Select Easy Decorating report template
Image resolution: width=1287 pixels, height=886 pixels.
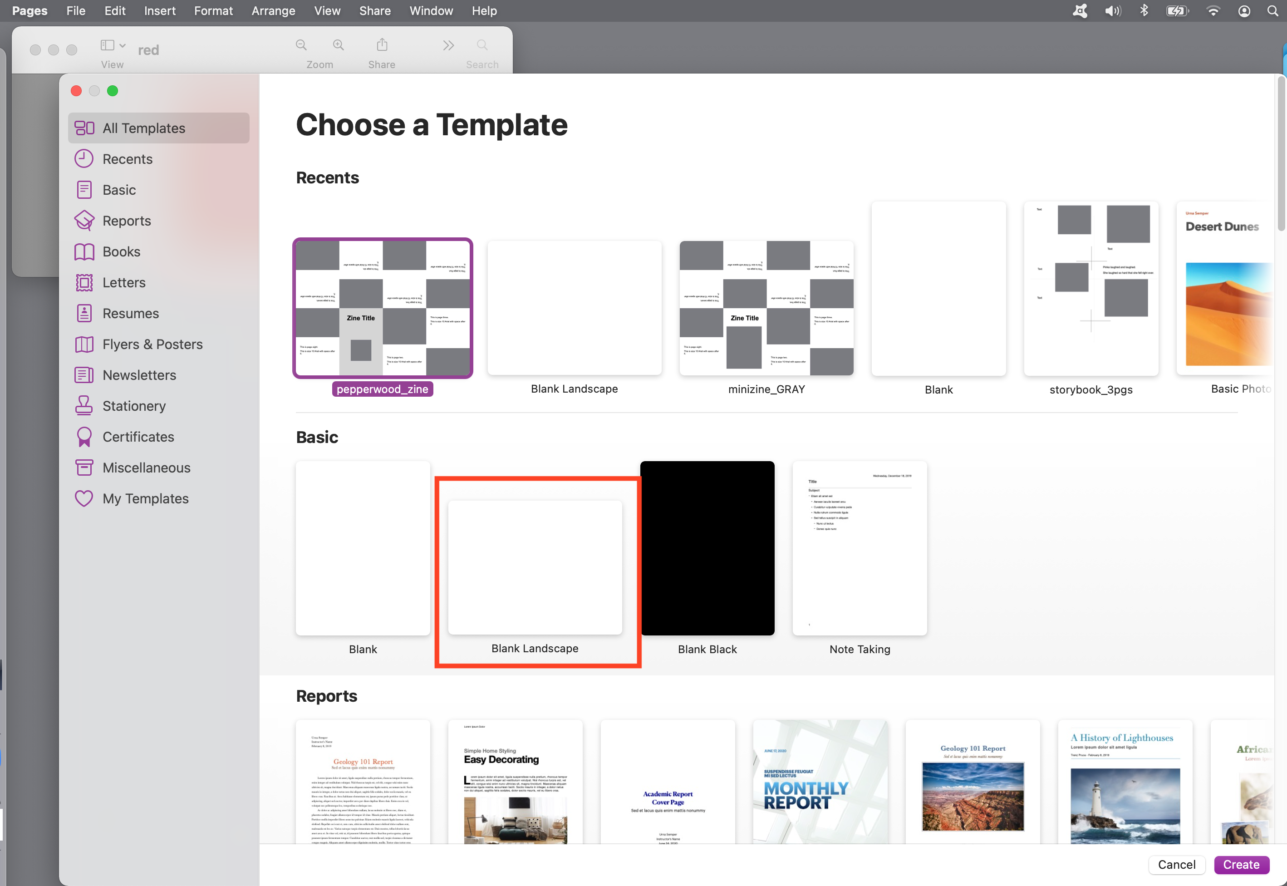pyautogui.click(x=515, y=782)
